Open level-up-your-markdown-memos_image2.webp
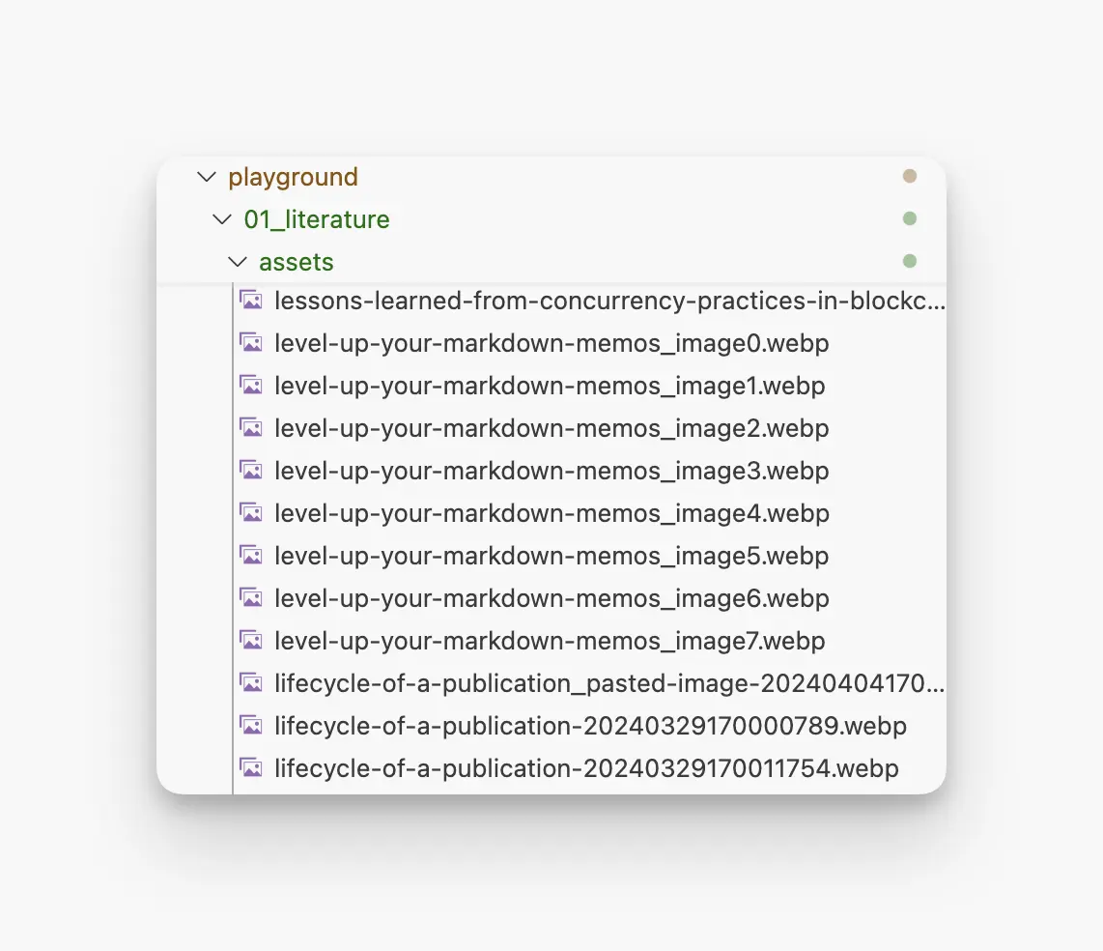Screen dimensions: 1103x951 pyautogui.click(x=551, y=428)
